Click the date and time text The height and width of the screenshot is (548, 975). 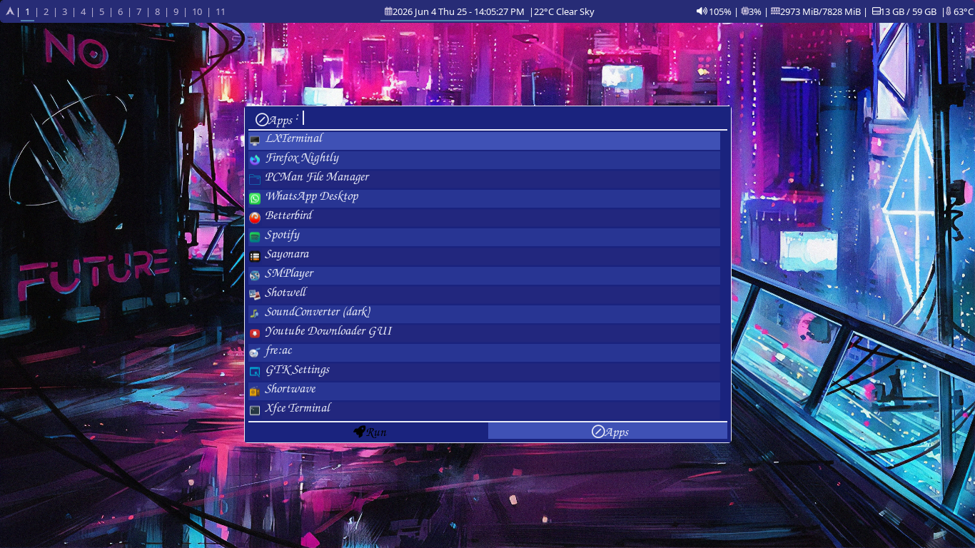[458, 11]
